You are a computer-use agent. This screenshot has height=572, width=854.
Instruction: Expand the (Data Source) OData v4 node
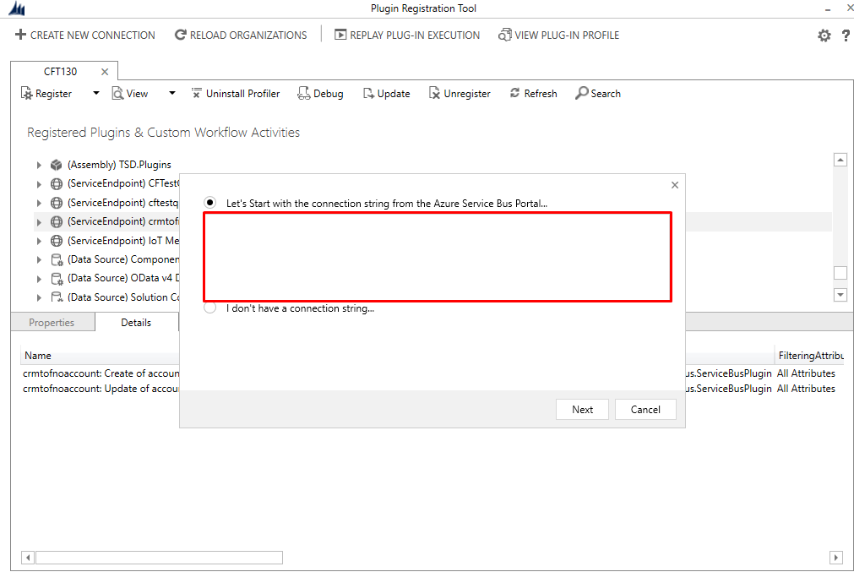coord(39,278)
